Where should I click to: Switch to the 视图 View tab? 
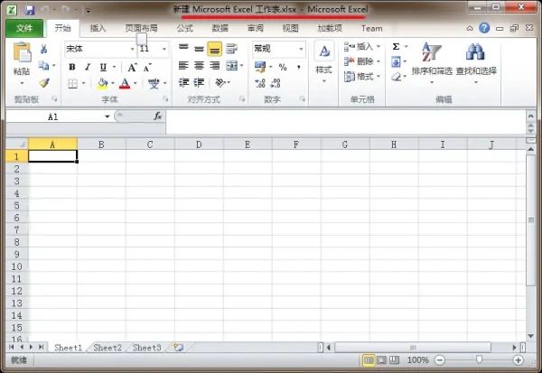(290, 28)
